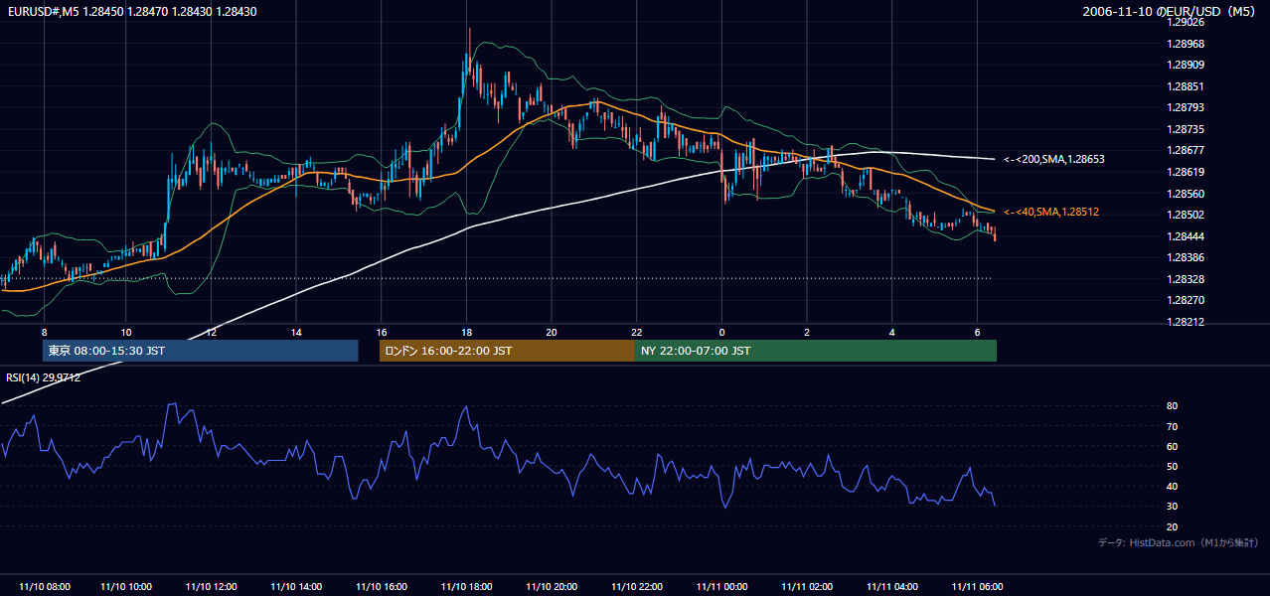Screen dimensions: 1270x596
Task: Click the NY 22:00-07:00 JST session bar
Action: pos(816,351)
